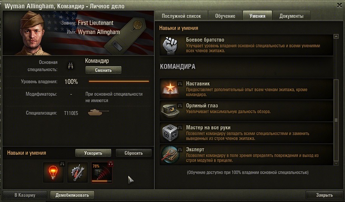This screenshot has width=345, height=202.
Task: Pick the Орлиный глаз skill icon
Action: [170, 111]
